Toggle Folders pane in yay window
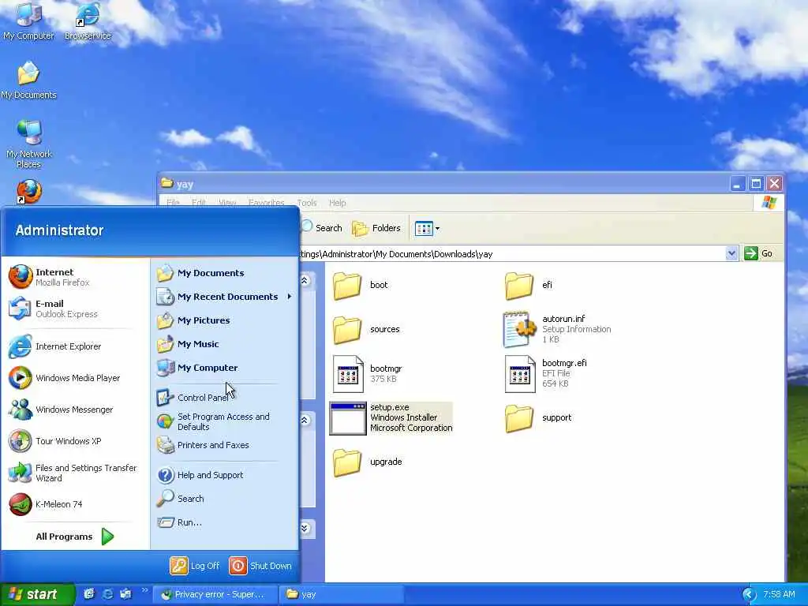Viewport: 808px width, 606px height. pyautogui.click(x=376, y=228)
